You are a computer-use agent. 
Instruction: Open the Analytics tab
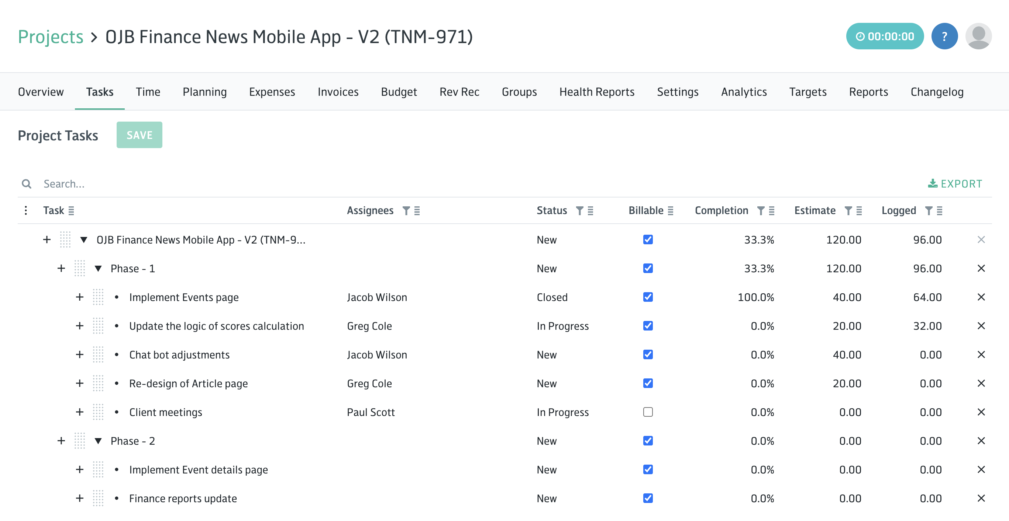click(744, 92)
